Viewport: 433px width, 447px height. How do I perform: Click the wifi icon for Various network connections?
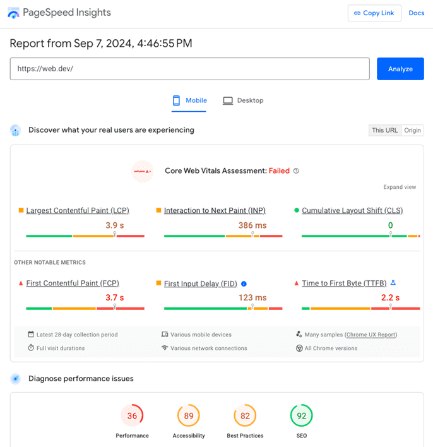click(x=165, y=348)
